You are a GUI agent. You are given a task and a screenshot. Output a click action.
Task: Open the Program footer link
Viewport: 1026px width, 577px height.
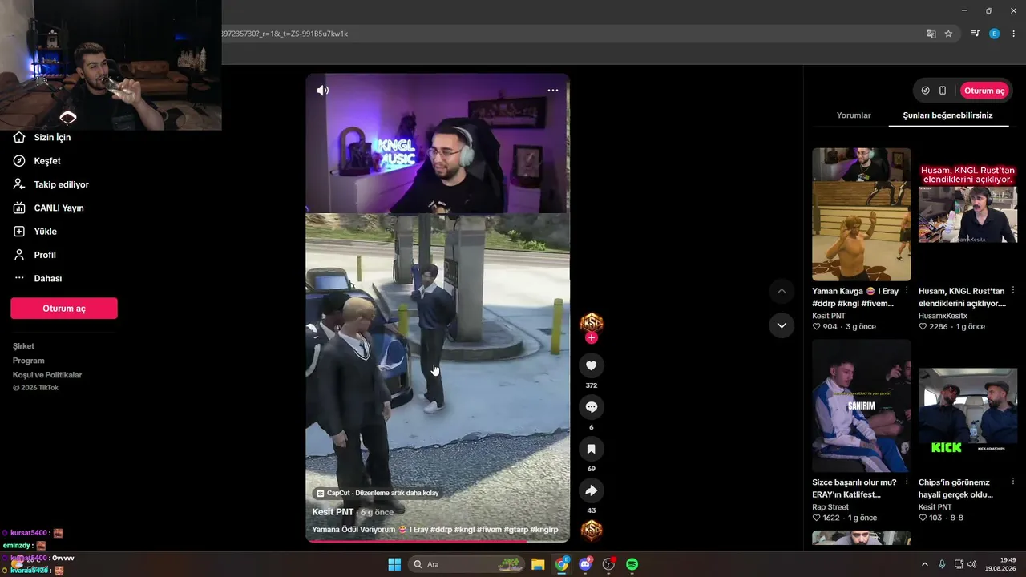[x=29, y=361]
